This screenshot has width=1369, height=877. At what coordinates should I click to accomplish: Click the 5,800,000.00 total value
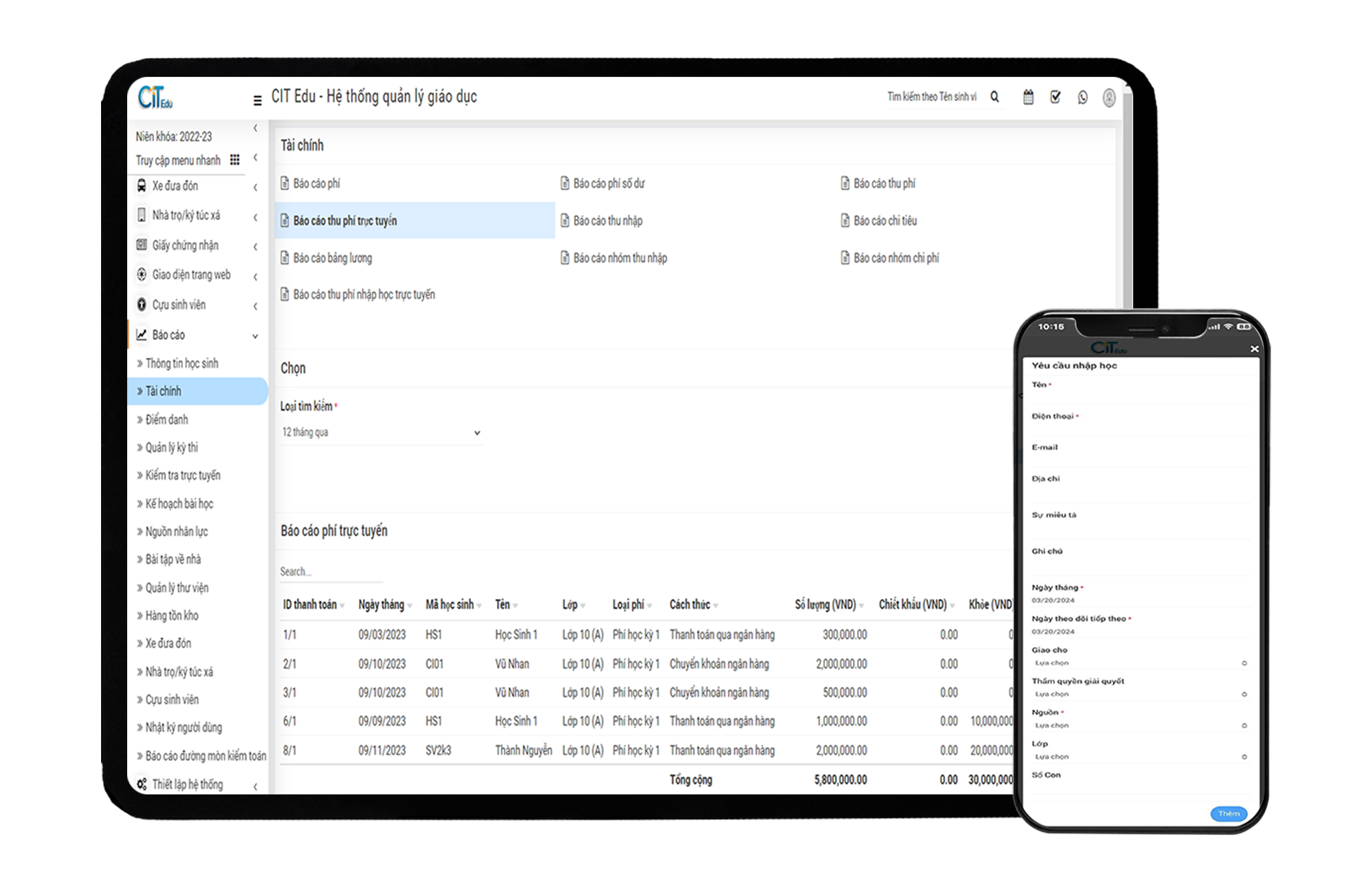[840, 779]
